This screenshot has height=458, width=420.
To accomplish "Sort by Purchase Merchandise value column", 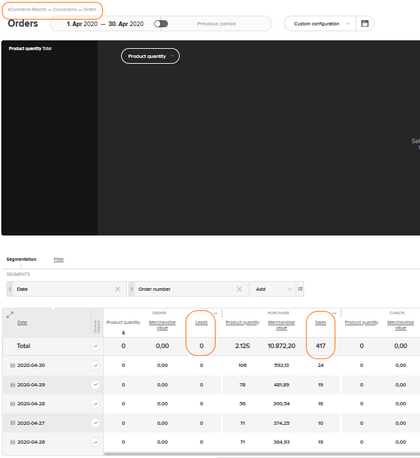I will coord(281,325).
